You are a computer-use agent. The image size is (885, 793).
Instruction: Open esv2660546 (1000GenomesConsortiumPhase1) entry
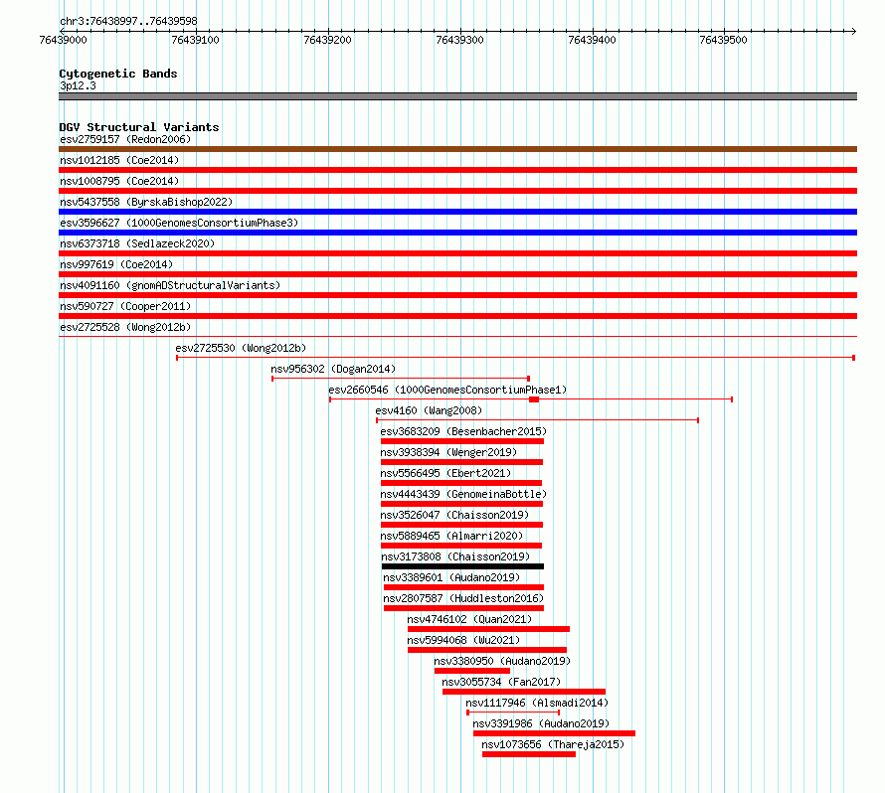pos(447,390)
